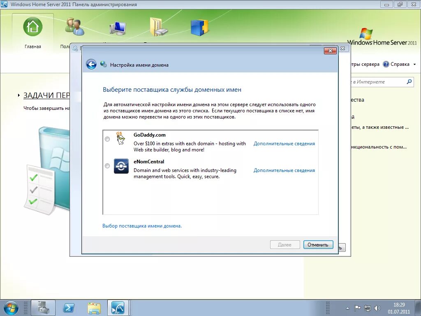
Task: Expand the ЗАДАЧИ section triangle
Action: click(19, 95)
